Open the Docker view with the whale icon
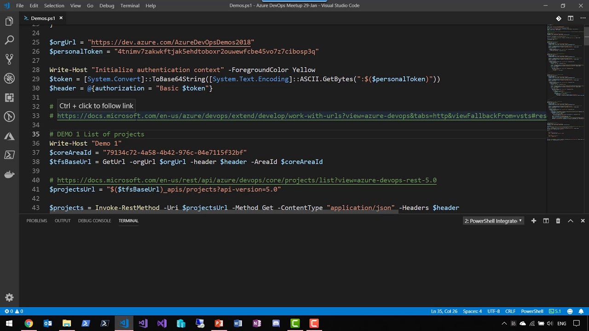 pyautogui.click(x=9, y=174)
